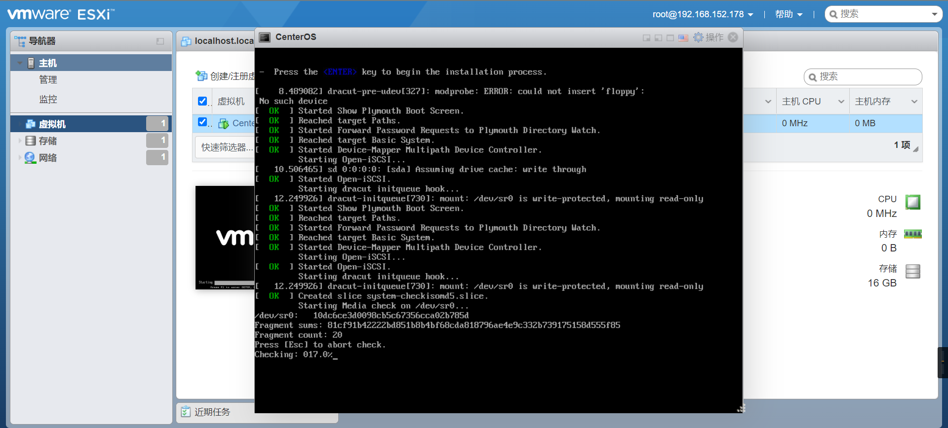Click the navigator tree icon beside 导航器
Screen dimensions: 948x428
20,41
